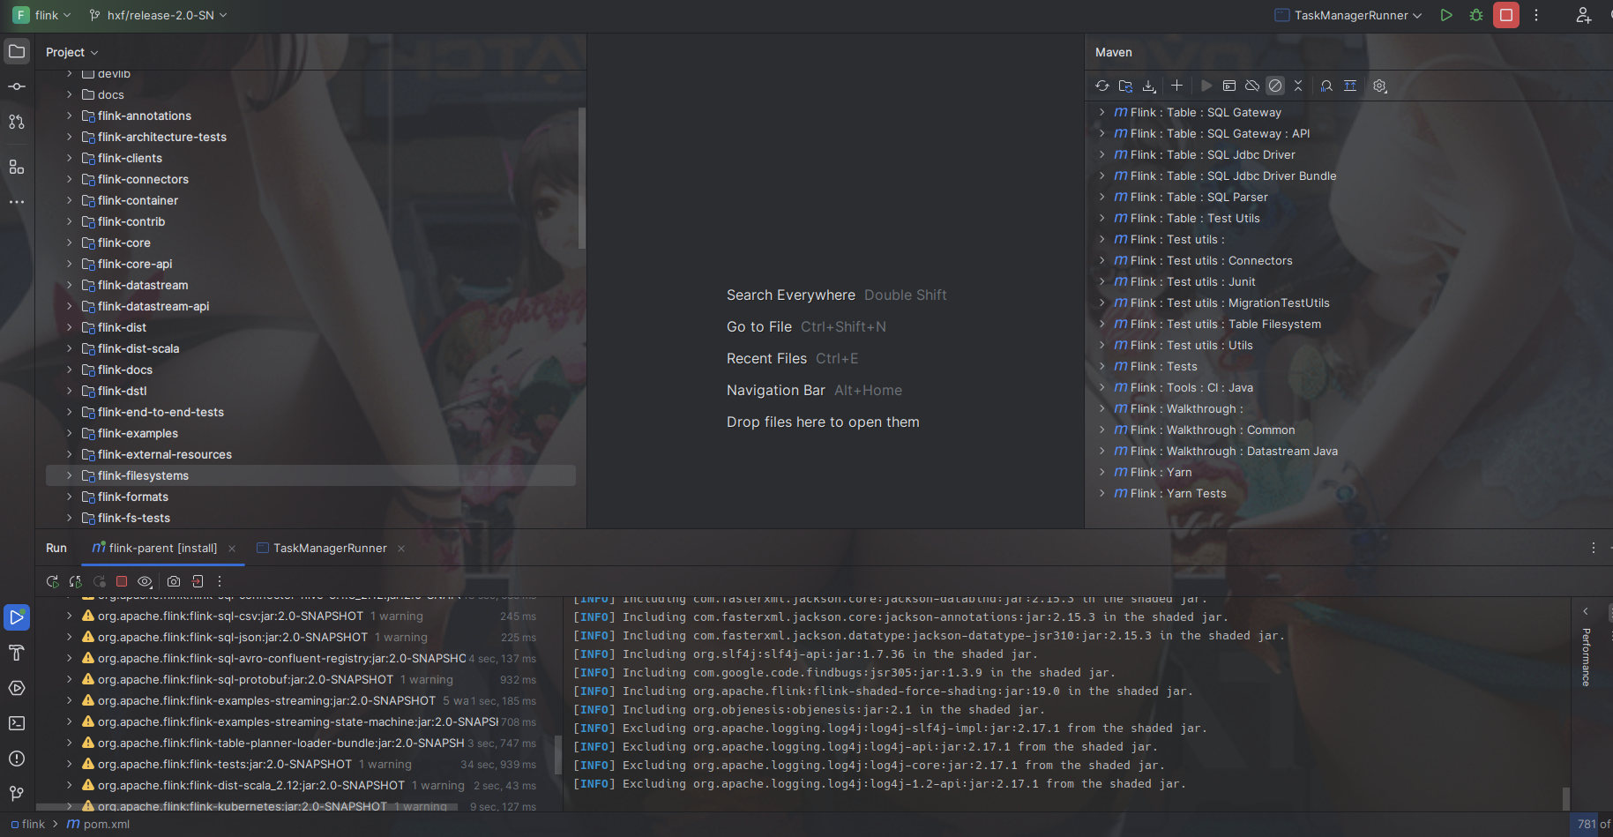Select flink-dist-scala folder in project tree
Viewport: 1613px width, 837px height.
[x=138, y=348]
